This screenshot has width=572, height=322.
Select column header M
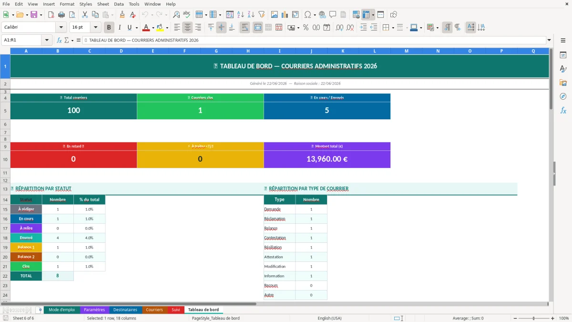click(x=407, y=51)
